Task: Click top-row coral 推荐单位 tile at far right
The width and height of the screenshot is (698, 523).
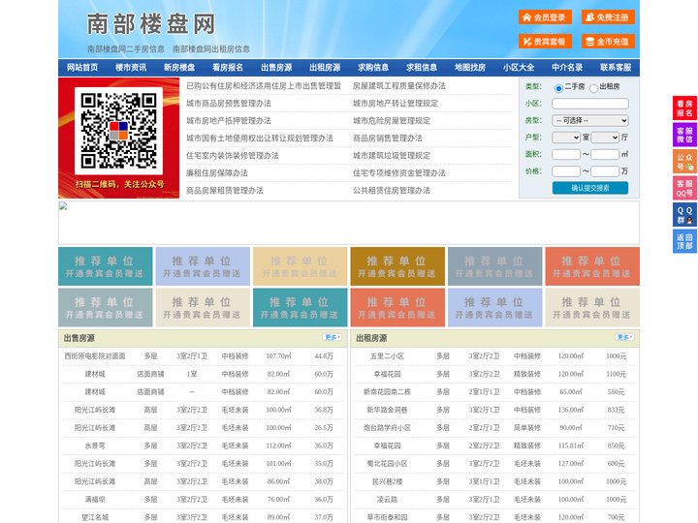Action: coord(592,266)
